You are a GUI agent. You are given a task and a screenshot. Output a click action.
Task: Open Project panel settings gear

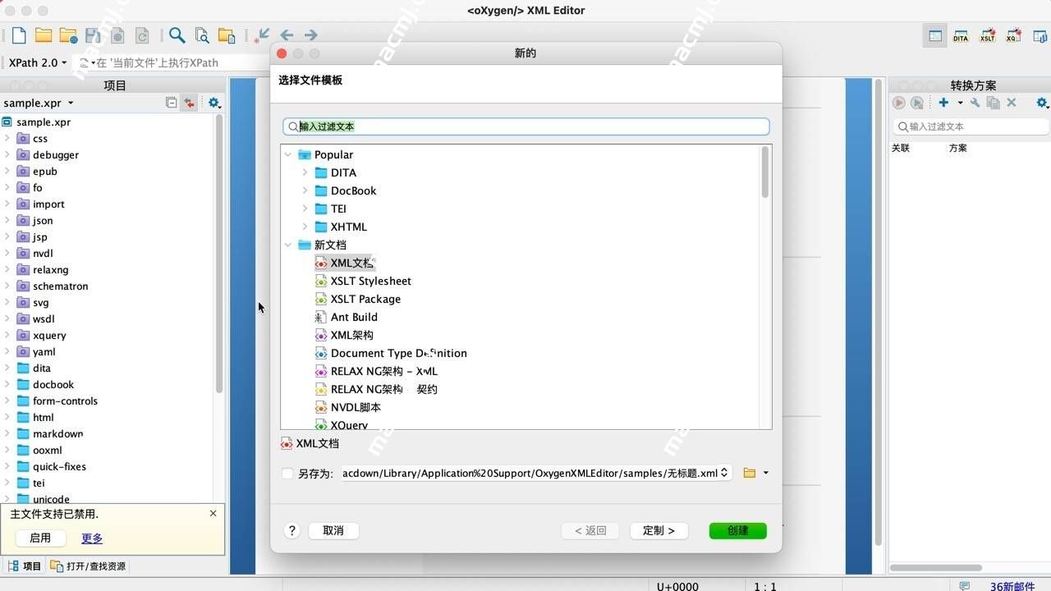pyautogui.click(x=213, y=103)
